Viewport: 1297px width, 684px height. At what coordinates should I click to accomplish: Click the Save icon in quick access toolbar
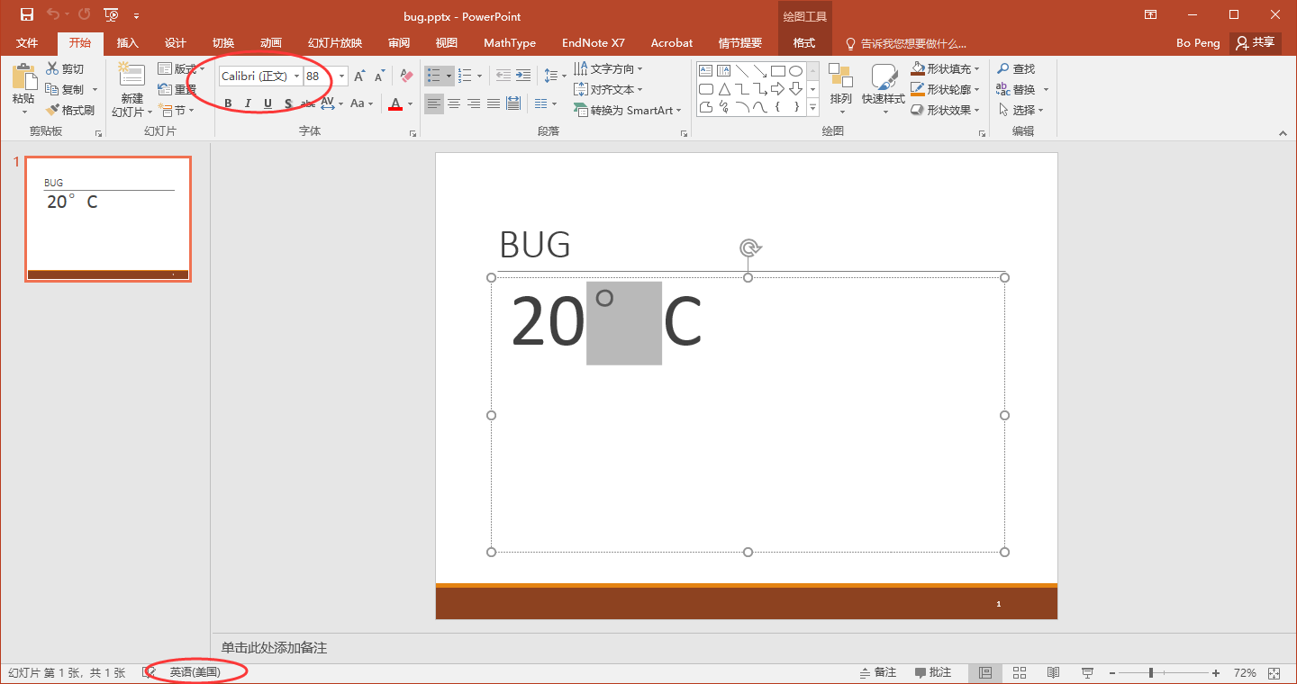[27, 14]
